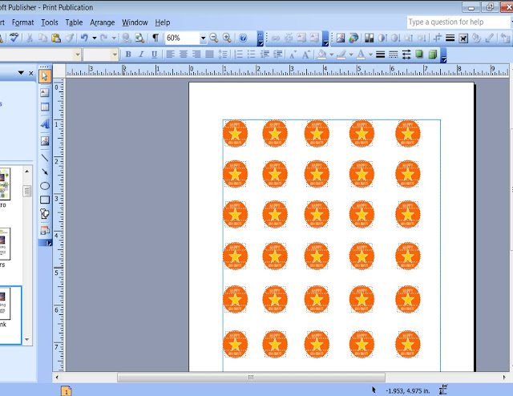Image resolution: width=513 pixels, height=396 pixels.
Task: Open 3-D style option
Action: pos(433,55)
